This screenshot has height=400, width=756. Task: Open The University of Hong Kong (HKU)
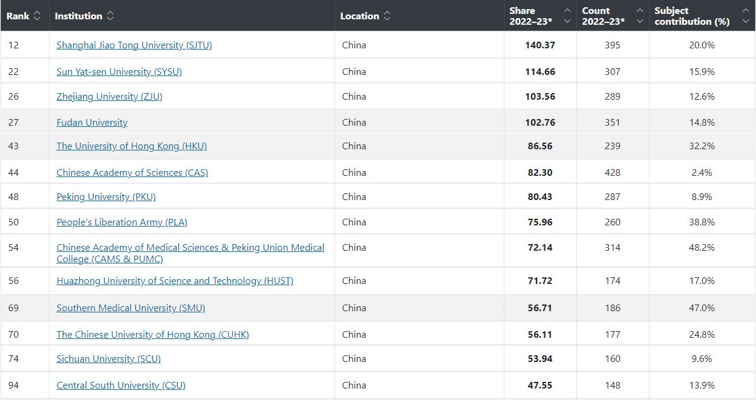pyautogui.click(x=131, y=146)
